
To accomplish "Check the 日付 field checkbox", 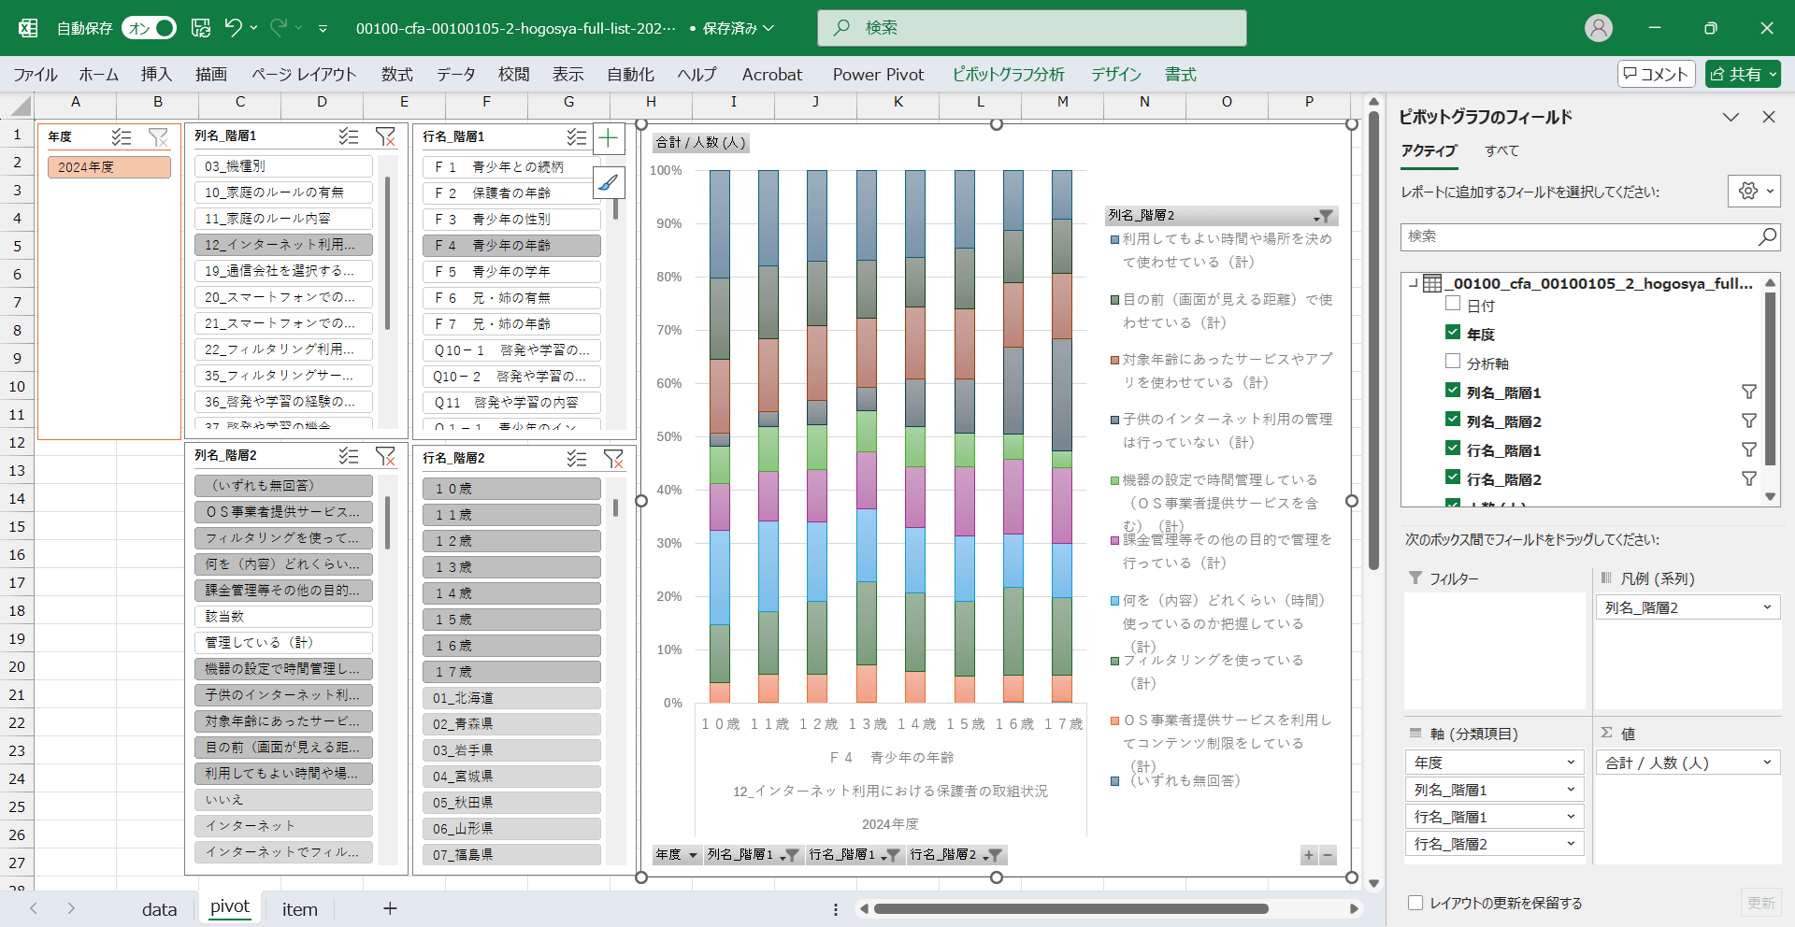I will (1453, 305).
